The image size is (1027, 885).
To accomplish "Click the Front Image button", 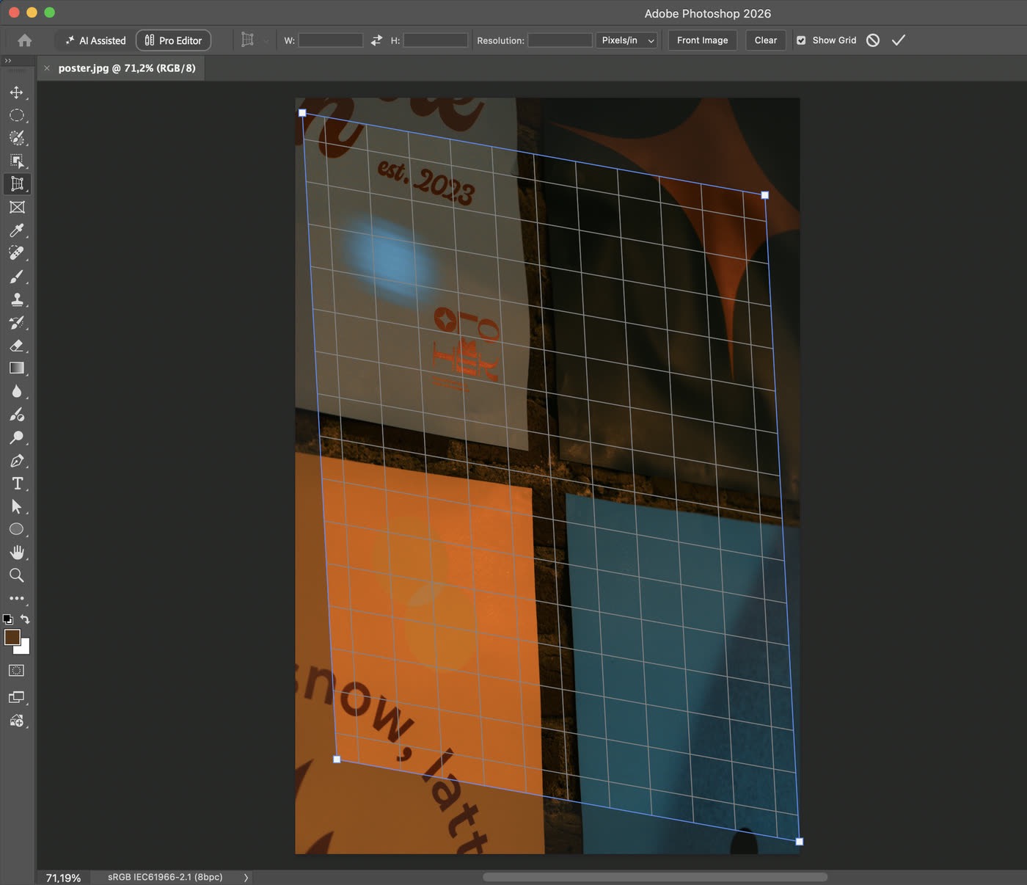I will (x=702, y=40).
